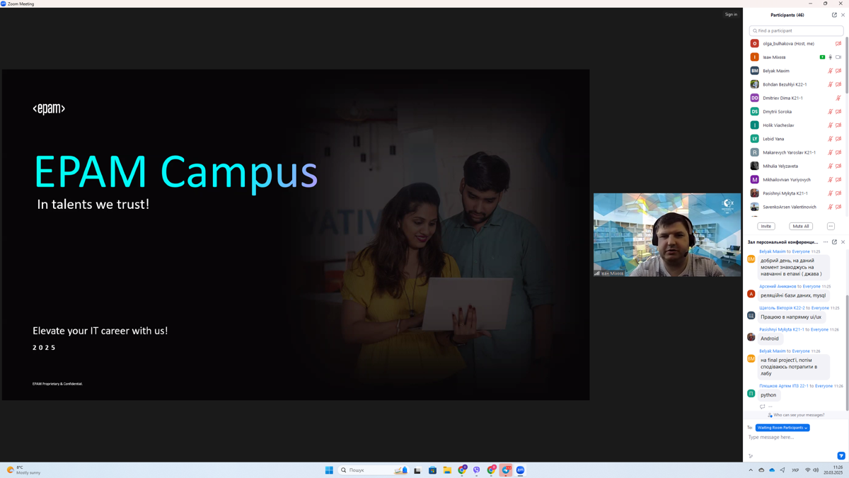Click the green screen-share icon for Іван Міхєєв
This screenshot has width=849, height=478.
point(822,57)
